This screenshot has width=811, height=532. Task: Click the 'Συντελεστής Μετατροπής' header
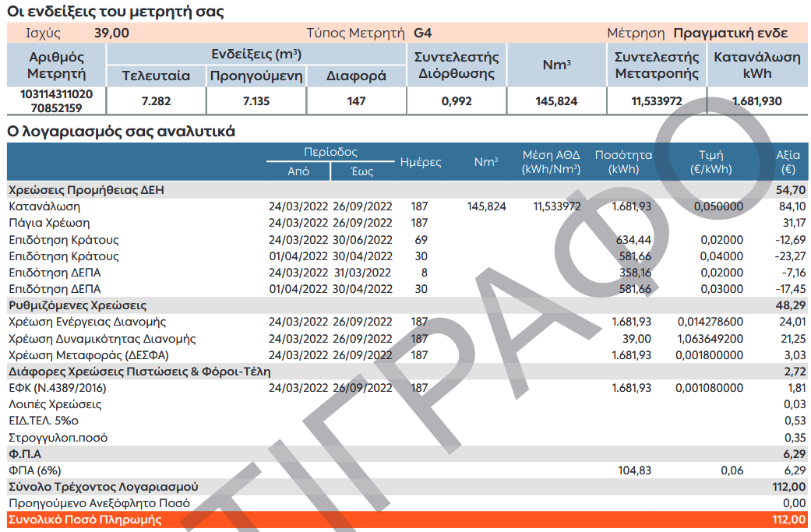657,65
